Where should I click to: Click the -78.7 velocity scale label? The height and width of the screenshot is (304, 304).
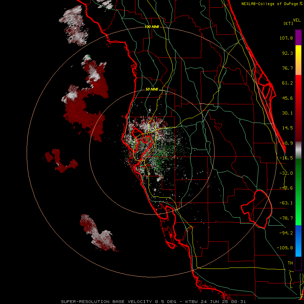pos(286,218)
